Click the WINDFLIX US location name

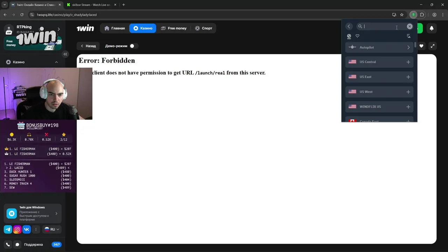click(370, 107)
